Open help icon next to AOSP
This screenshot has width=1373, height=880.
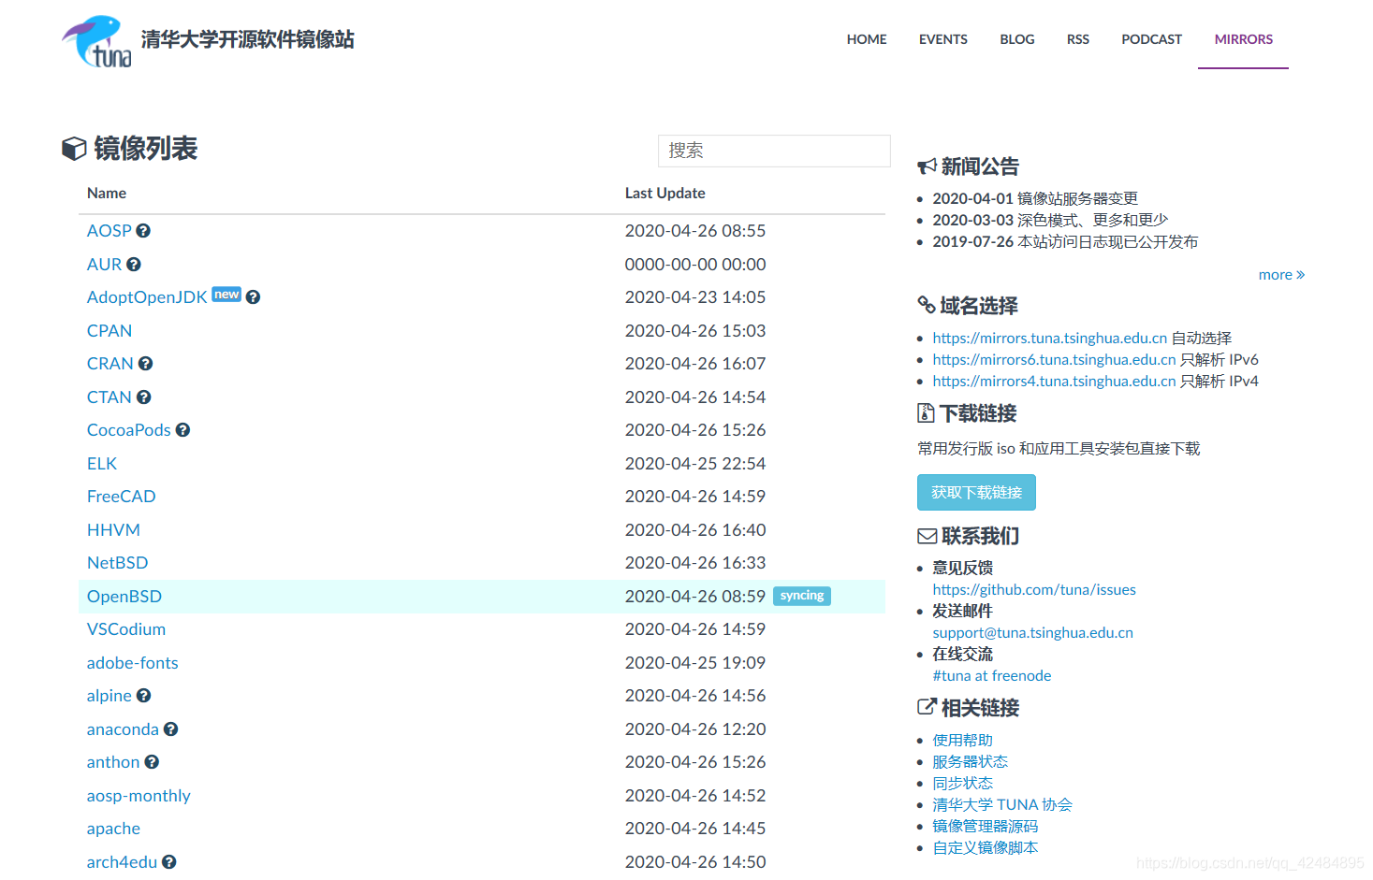point(143,231)
